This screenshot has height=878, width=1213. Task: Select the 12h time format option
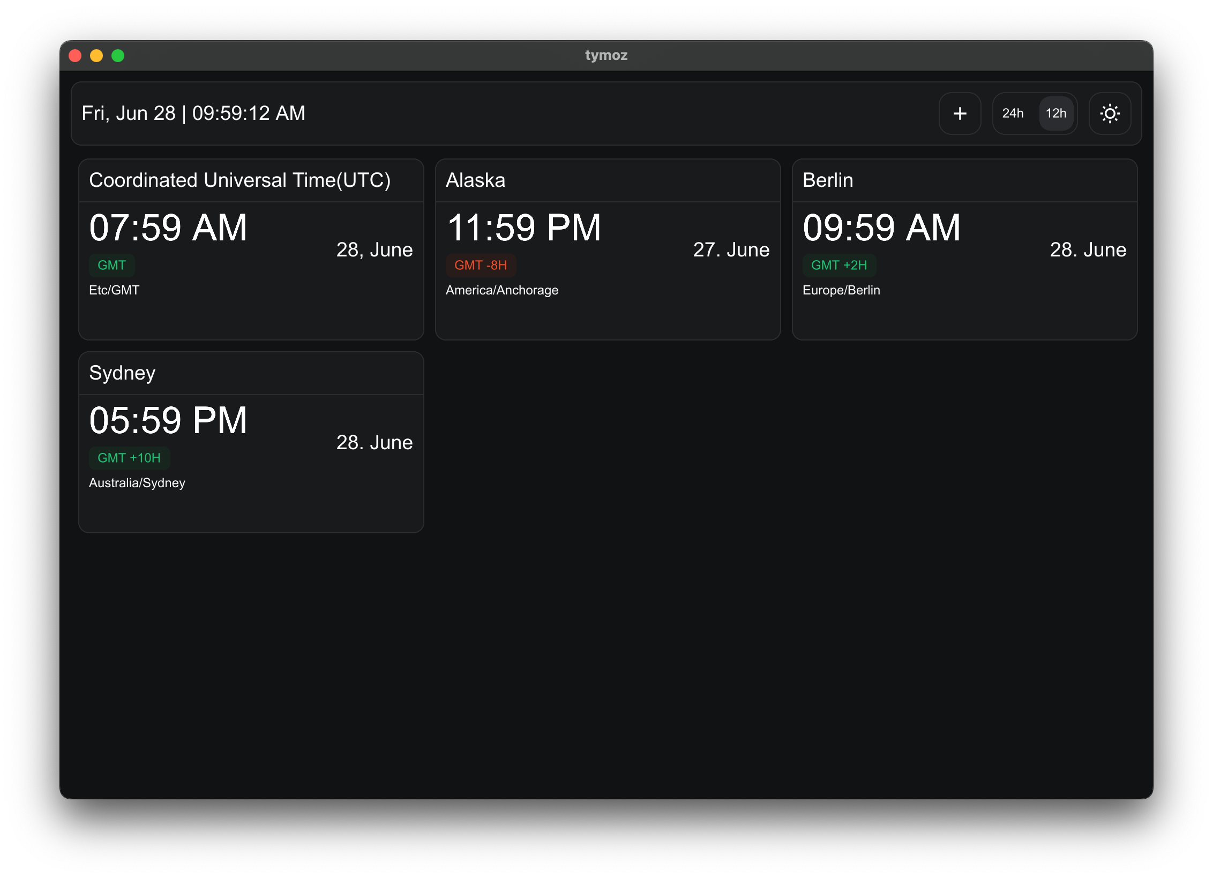pyautogui.click(x=1056, y=113)
